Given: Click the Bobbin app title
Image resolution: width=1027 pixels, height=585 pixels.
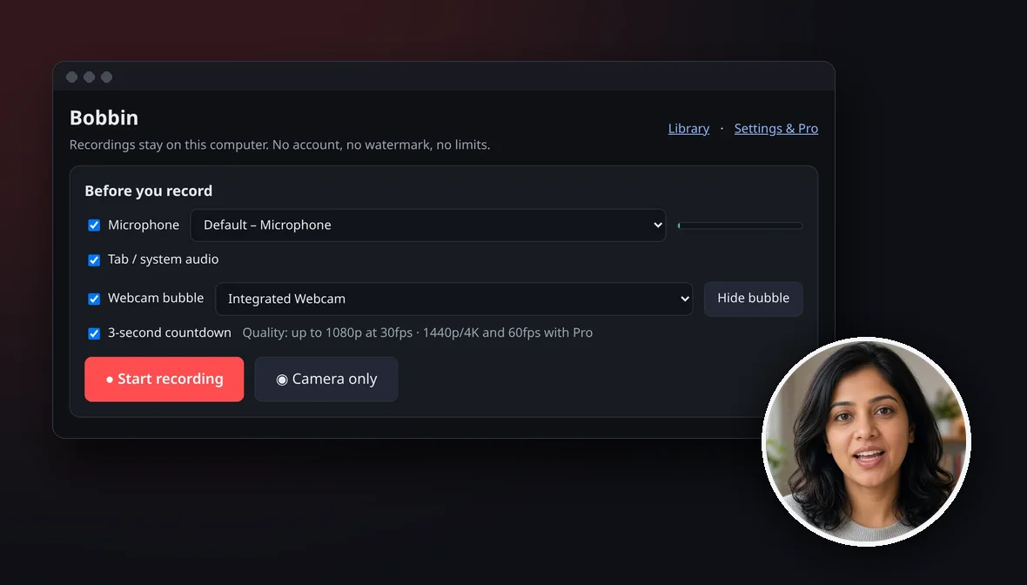Looking at the screenshot, I should click(104, 118).
